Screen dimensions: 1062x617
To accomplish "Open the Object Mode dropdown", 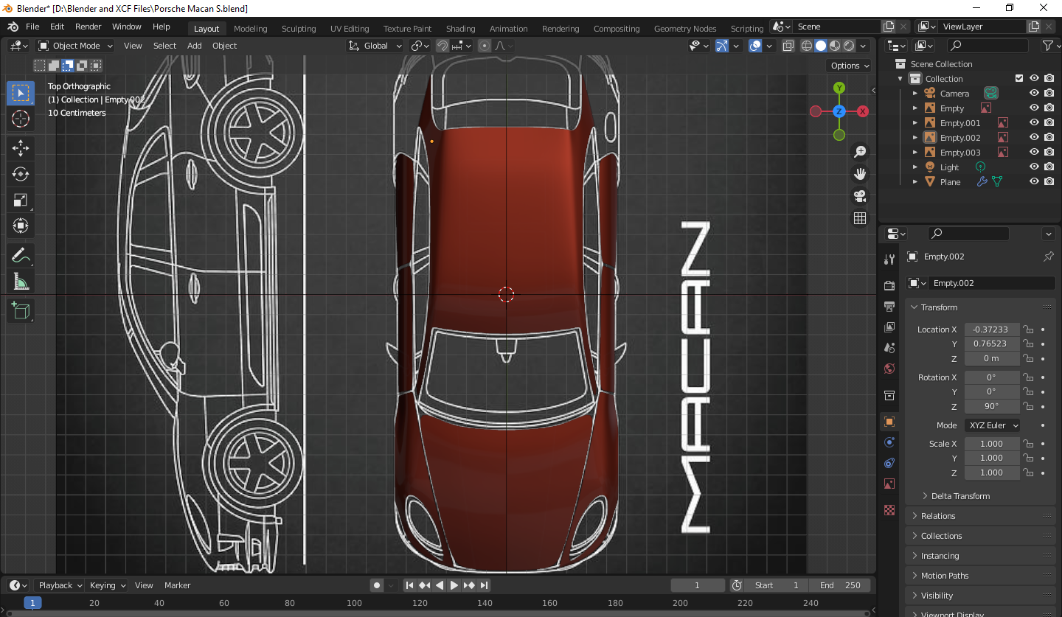I will (75, 46).
